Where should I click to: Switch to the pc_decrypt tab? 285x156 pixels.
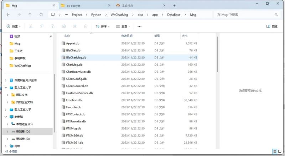84,5
